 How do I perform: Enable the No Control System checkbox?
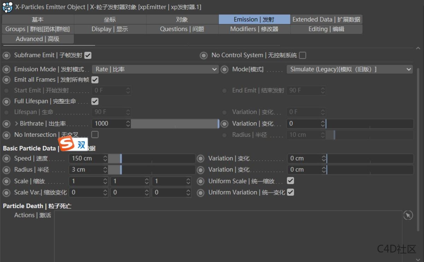[x=302, y=55]
